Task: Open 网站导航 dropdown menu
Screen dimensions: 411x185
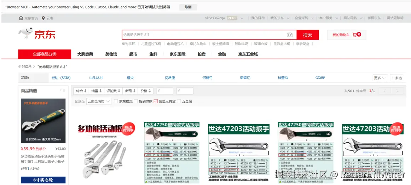Action: pos(353,18)
